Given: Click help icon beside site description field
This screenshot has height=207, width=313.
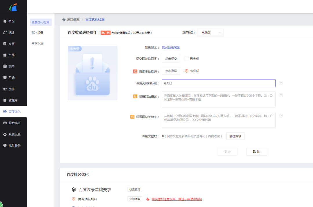Looking at the screenshot, I should 281,95.
